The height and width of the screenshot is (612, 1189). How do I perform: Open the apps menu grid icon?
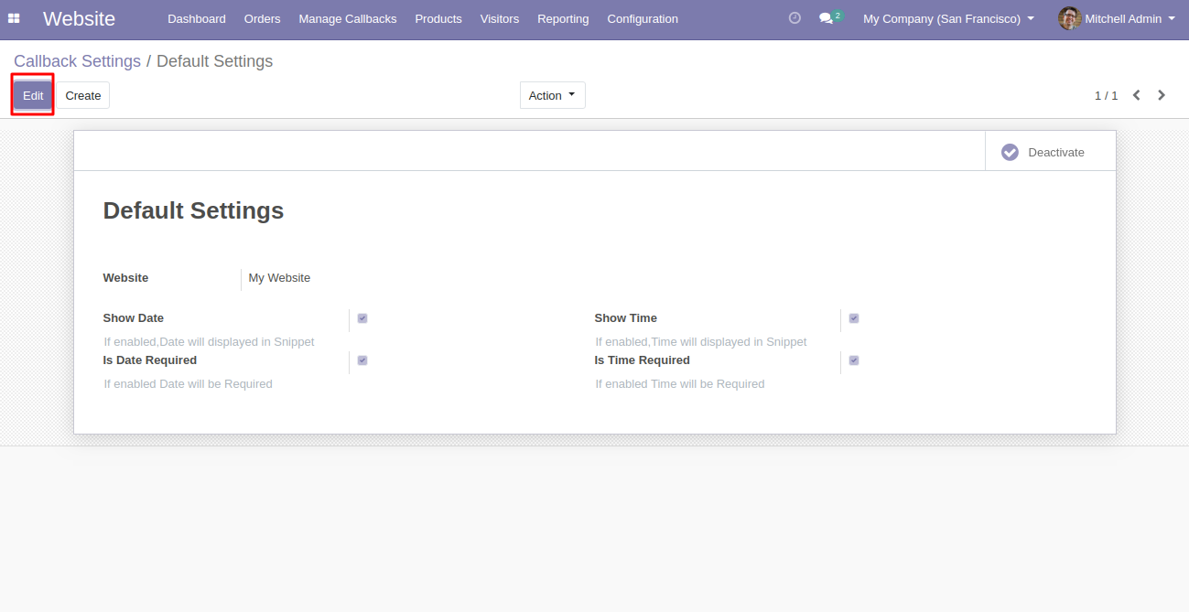tap(14, 18)
